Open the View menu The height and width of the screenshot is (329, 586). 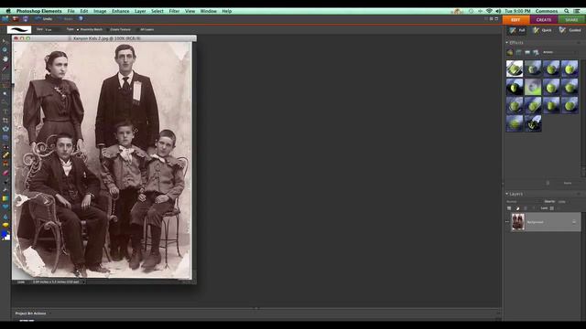pos(190,11)
